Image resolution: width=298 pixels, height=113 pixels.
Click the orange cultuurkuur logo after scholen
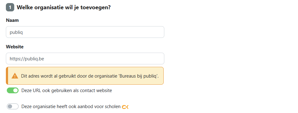point(125,107)
